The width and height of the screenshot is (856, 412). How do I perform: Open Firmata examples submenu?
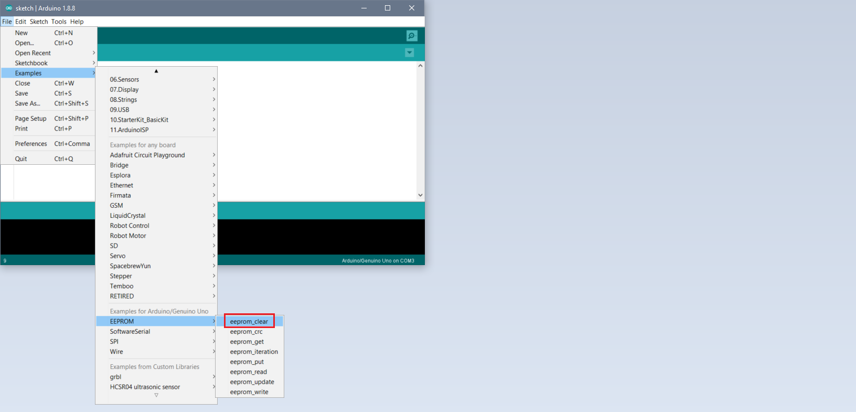click(156, 195)
